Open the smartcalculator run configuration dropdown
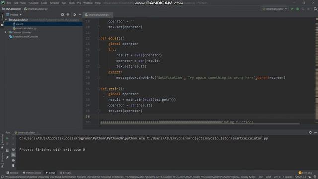Image resolution: width=318 pixels, height=179 pixels. [x=275, y=9]
